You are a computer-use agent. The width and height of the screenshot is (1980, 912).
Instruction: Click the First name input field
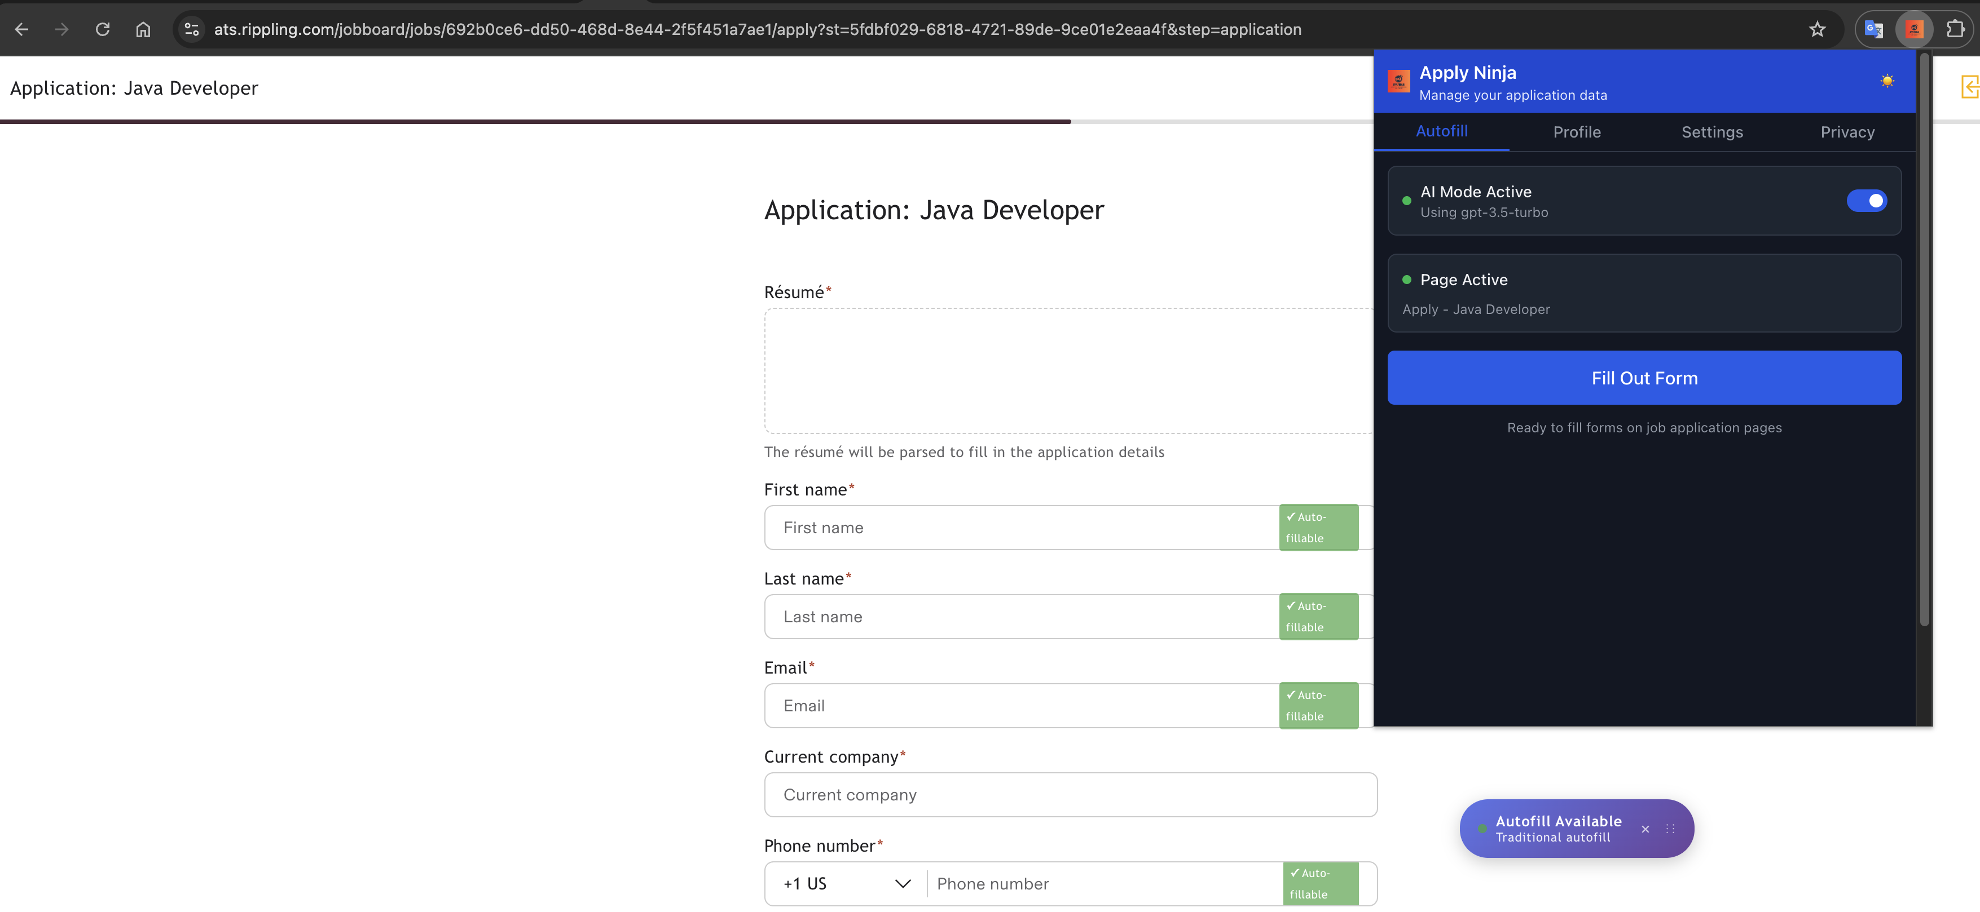1022,528
